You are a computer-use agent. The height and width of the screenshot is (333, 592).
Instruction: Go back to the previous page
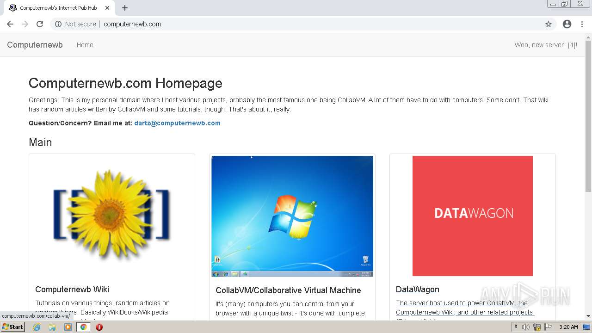tap(10, 24)
